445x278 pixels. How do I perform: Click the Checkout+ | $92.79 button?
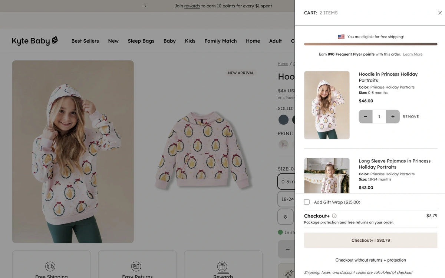click(x=371, y=240)
